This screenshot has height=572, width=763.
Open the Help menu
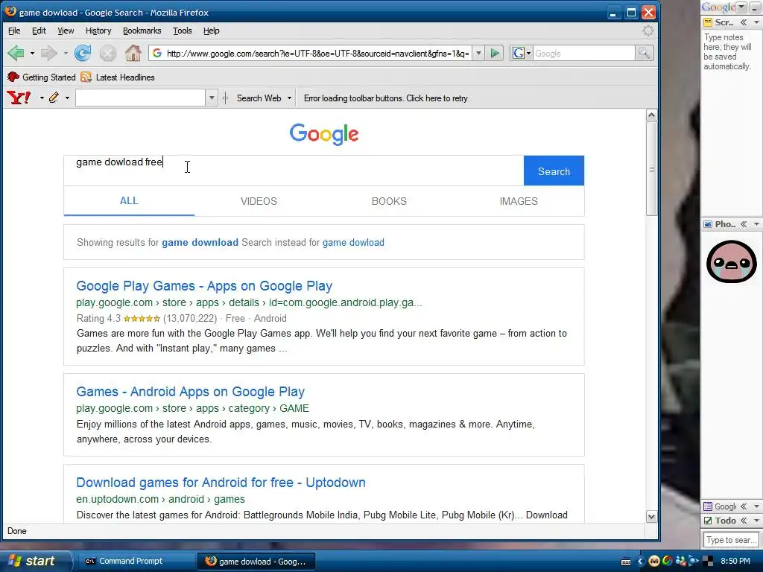[x=211, y=31]
